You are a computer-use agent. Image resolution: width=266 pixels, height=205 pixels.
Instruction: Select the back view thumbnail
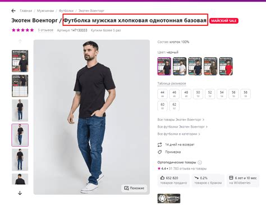pyautogui.click(x=20, y=179)
